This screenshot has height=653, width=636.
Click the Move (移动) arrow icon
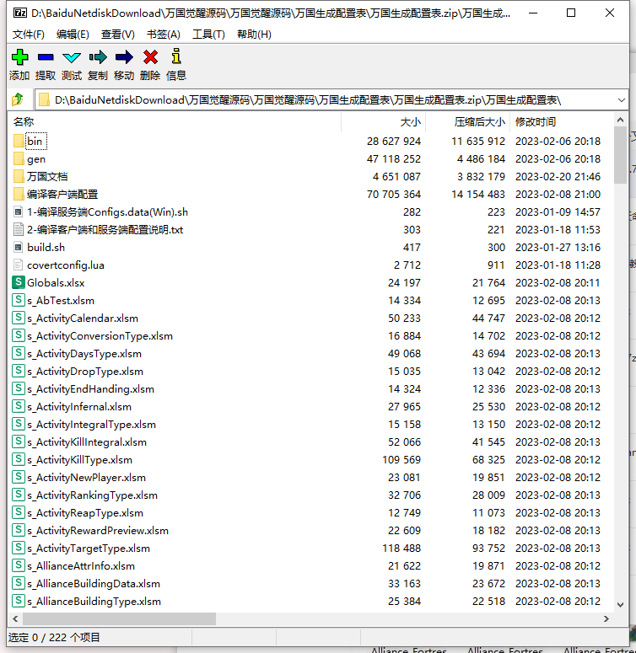point(124,57)
